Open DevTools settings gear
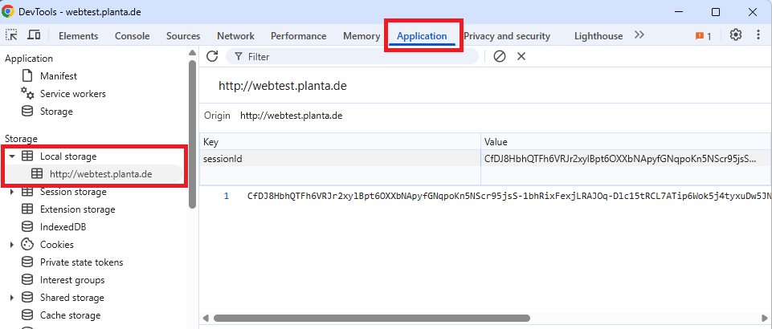Screen dimensions: 772x329 (x=736, y=35)
